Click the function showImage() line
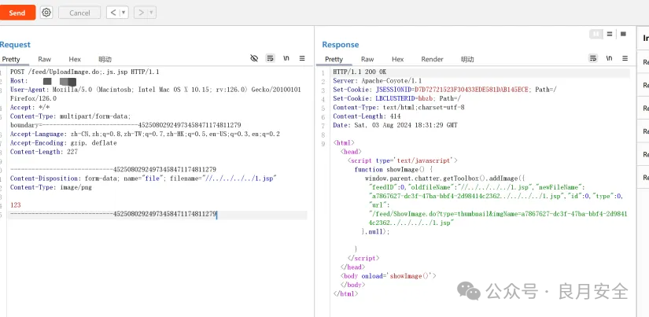The image size is (649, 317). pyautogui.click(x=393, y=170)
